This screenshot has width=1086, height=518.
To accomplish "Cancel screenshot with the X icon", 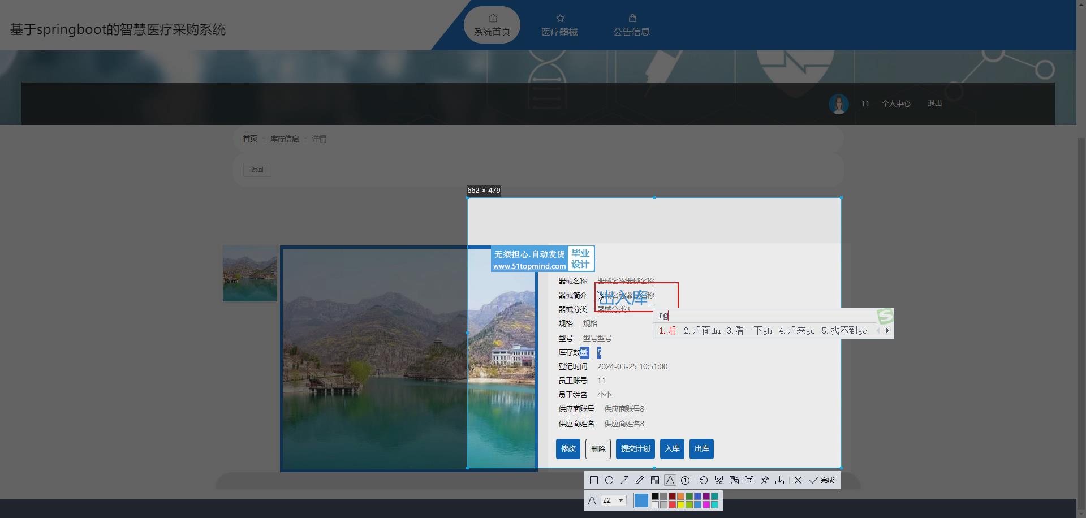I will click(798, 480).
